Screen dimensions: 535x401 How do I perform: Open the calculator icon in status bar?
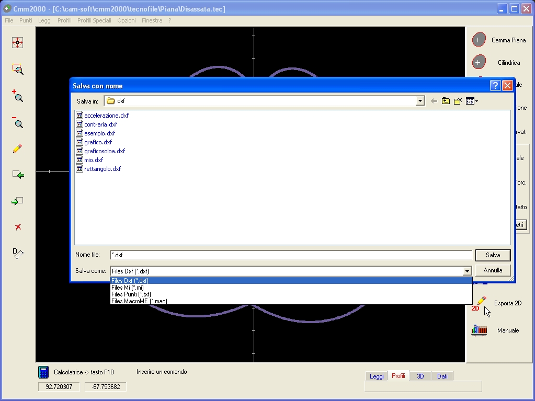pyautogui.click(x=43, y=372)
